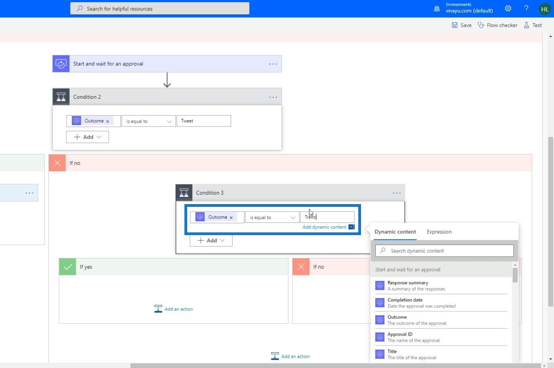
Task: Click the Test flask icon
Action: pyautogui.click(x=526, y=25)
